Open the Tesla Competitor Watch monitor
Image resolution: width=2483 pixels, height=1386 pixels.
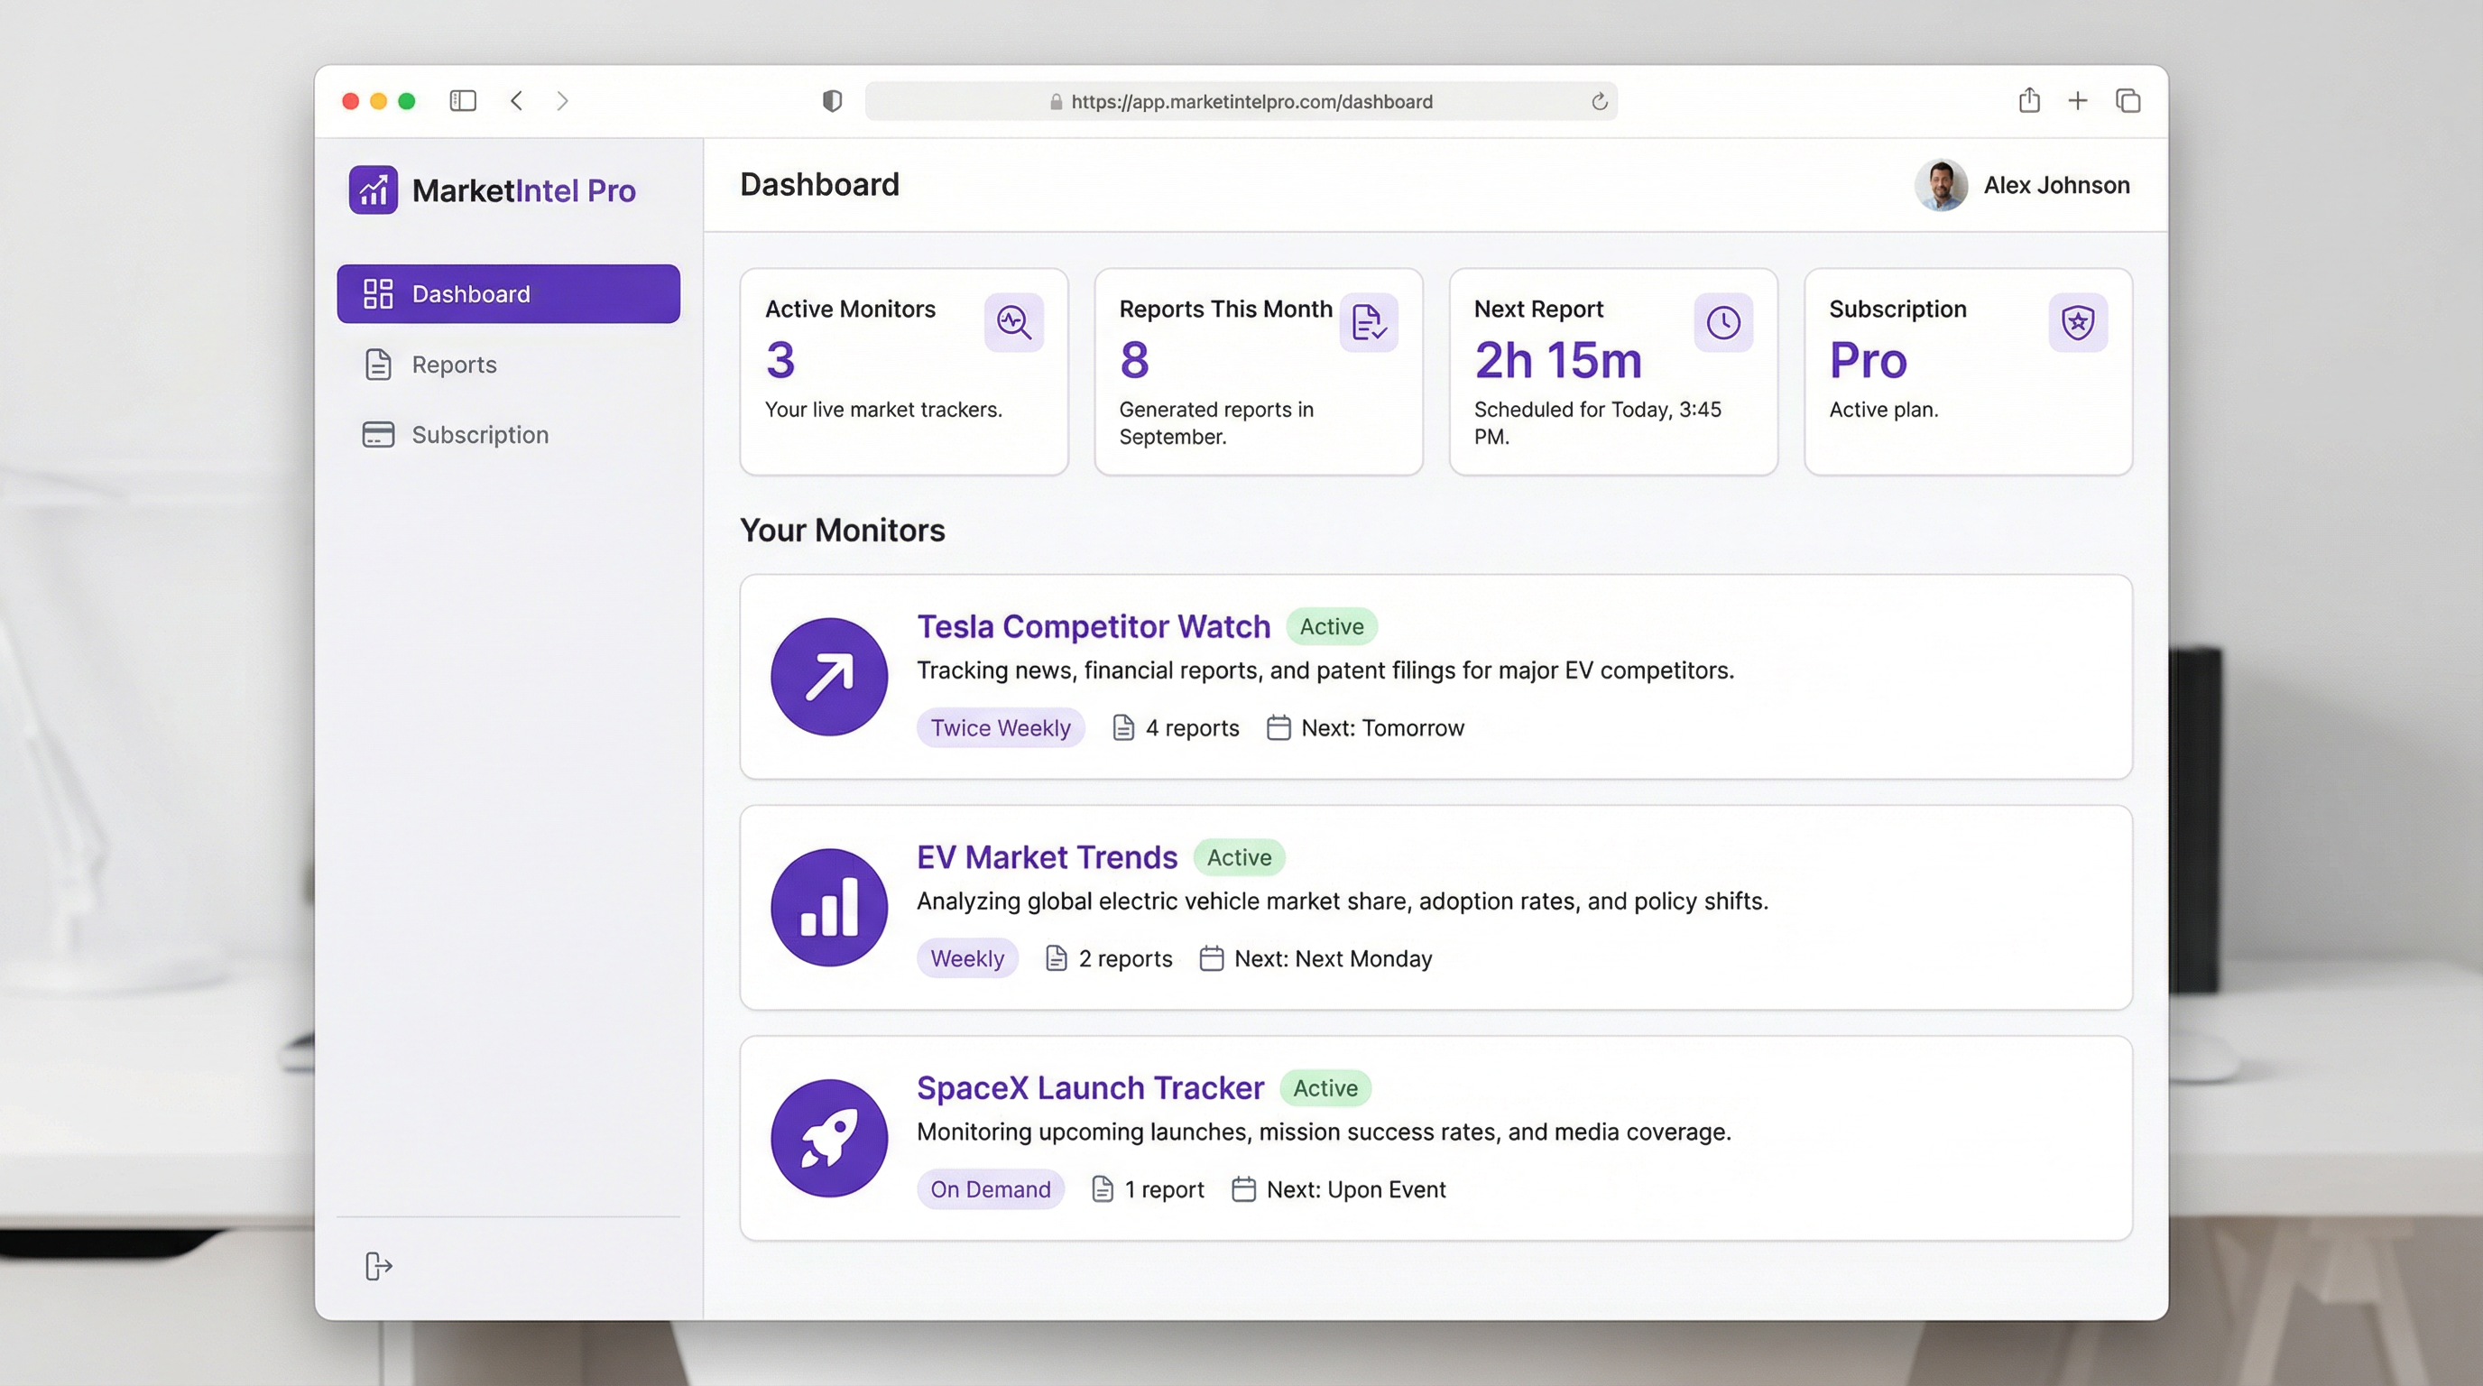1093,625
